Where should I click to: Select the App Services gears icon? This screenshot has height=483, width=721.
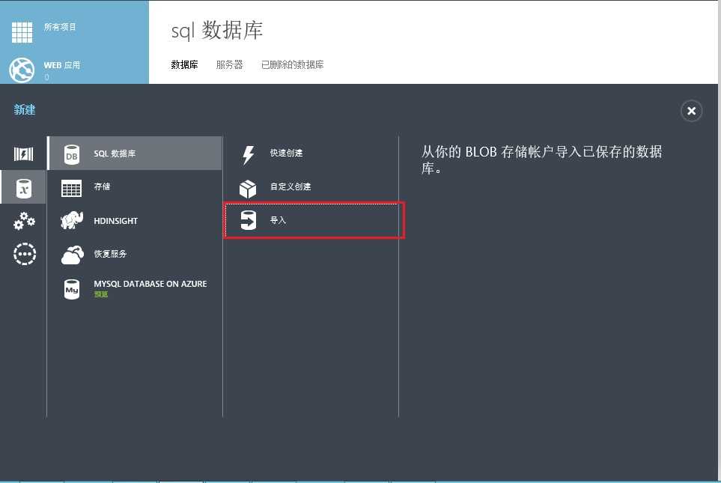(24, 221)
